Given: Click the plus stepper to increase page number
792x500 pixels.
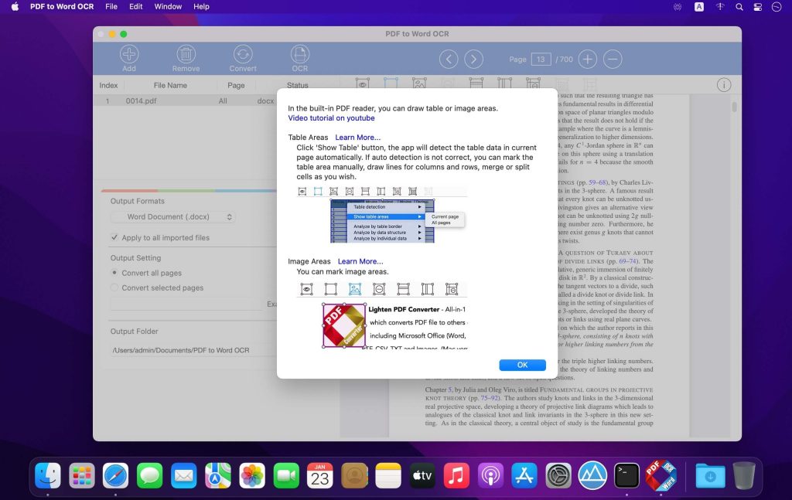Looking at the screenshot, I should tap(587, 59).
